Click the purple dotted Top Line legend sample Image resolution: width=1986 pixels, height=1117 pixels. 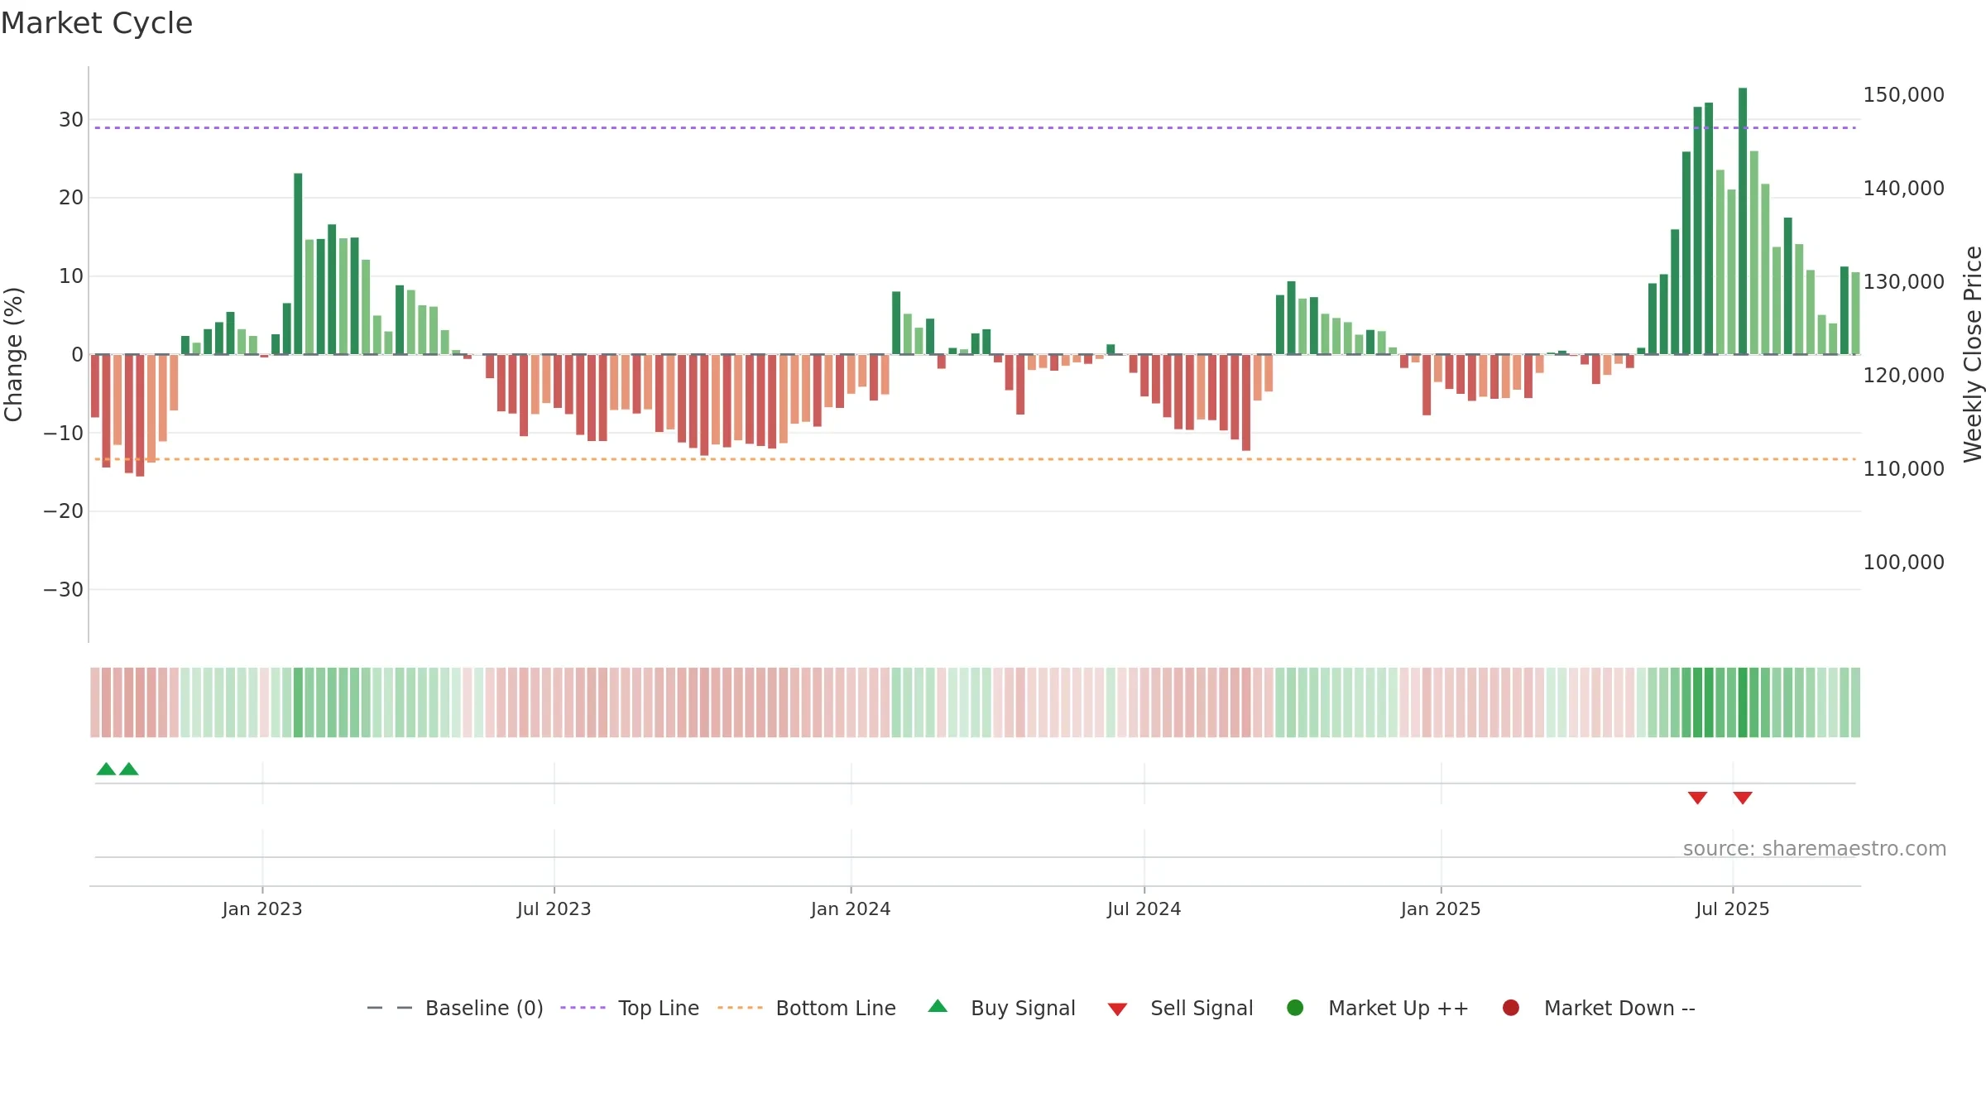point(583,1008)
